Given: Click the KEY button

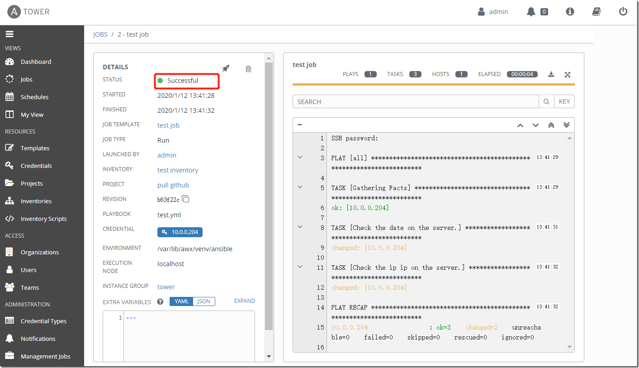Looking at the screenshot, I should coord(564,102).
